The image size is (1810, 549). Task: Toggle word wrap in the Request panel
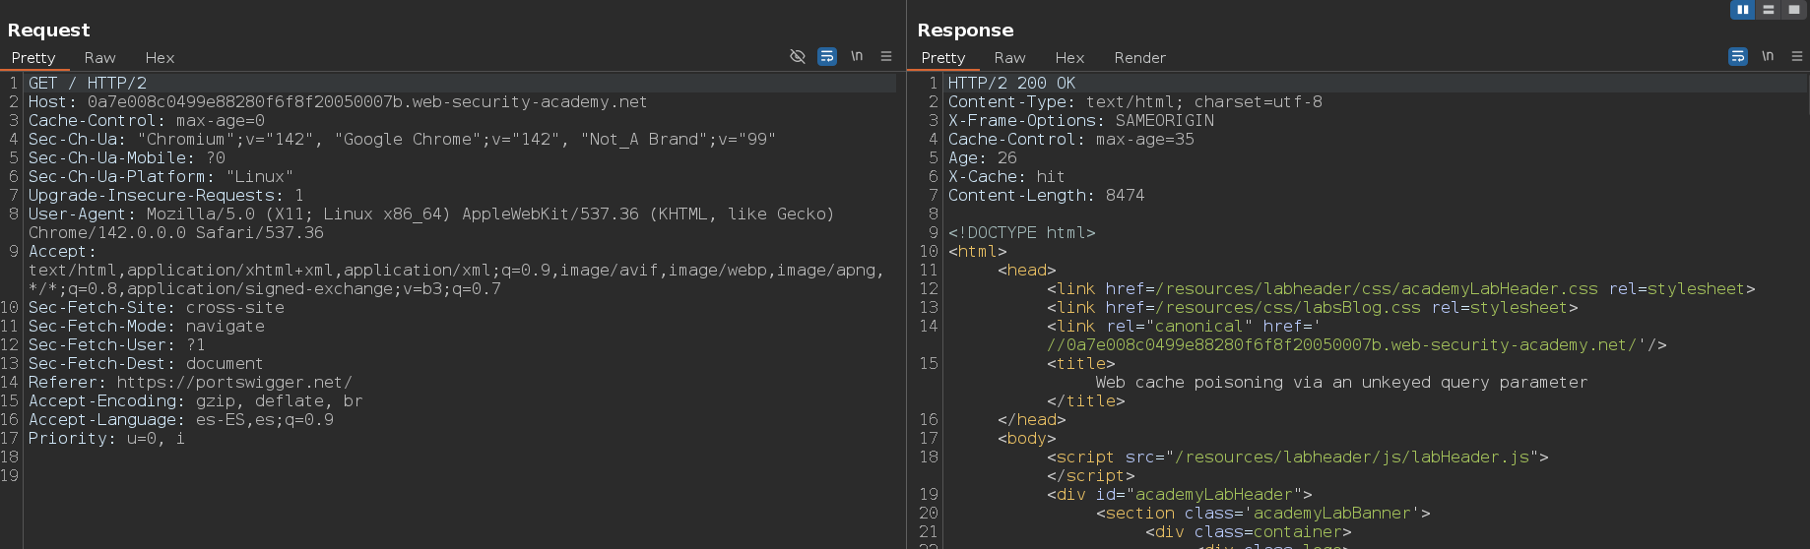(827, 56)
